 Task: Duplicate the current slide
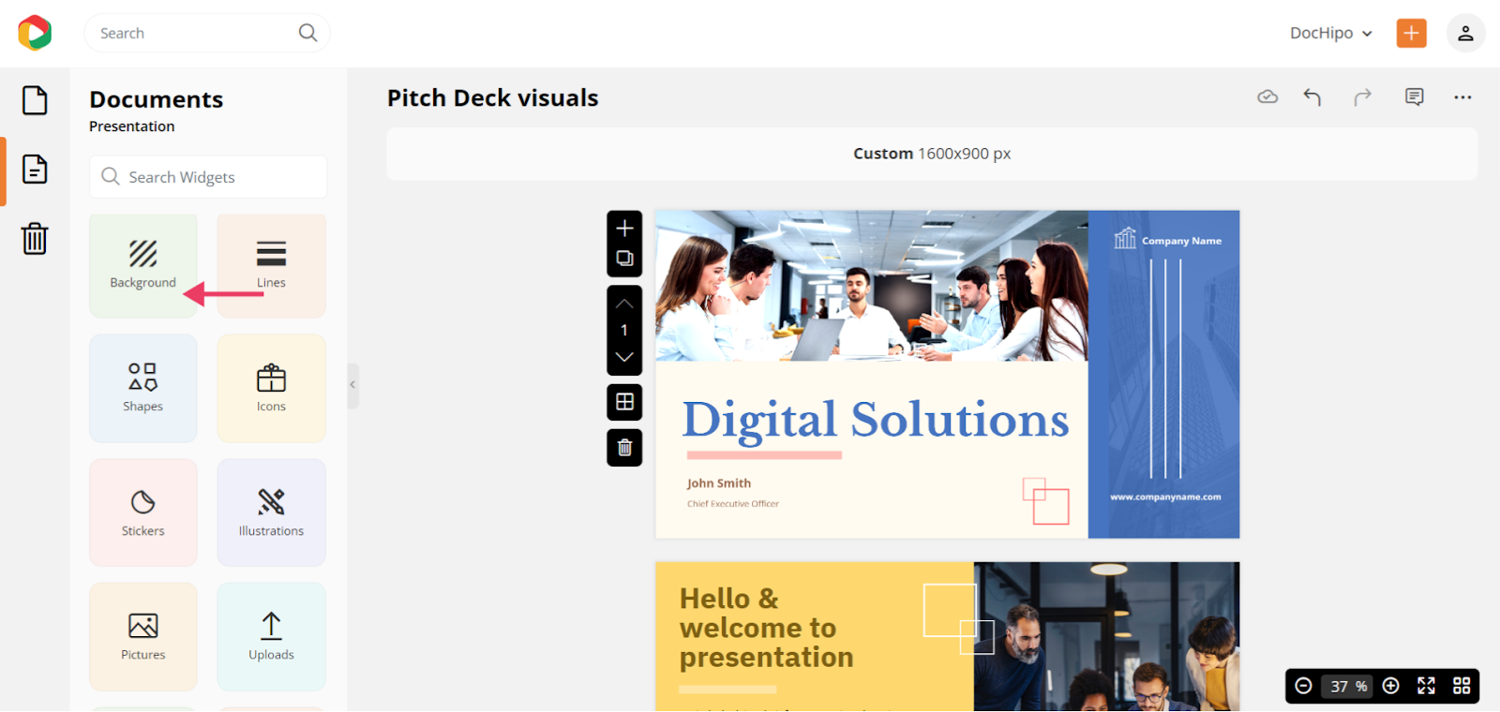(624, 259)
